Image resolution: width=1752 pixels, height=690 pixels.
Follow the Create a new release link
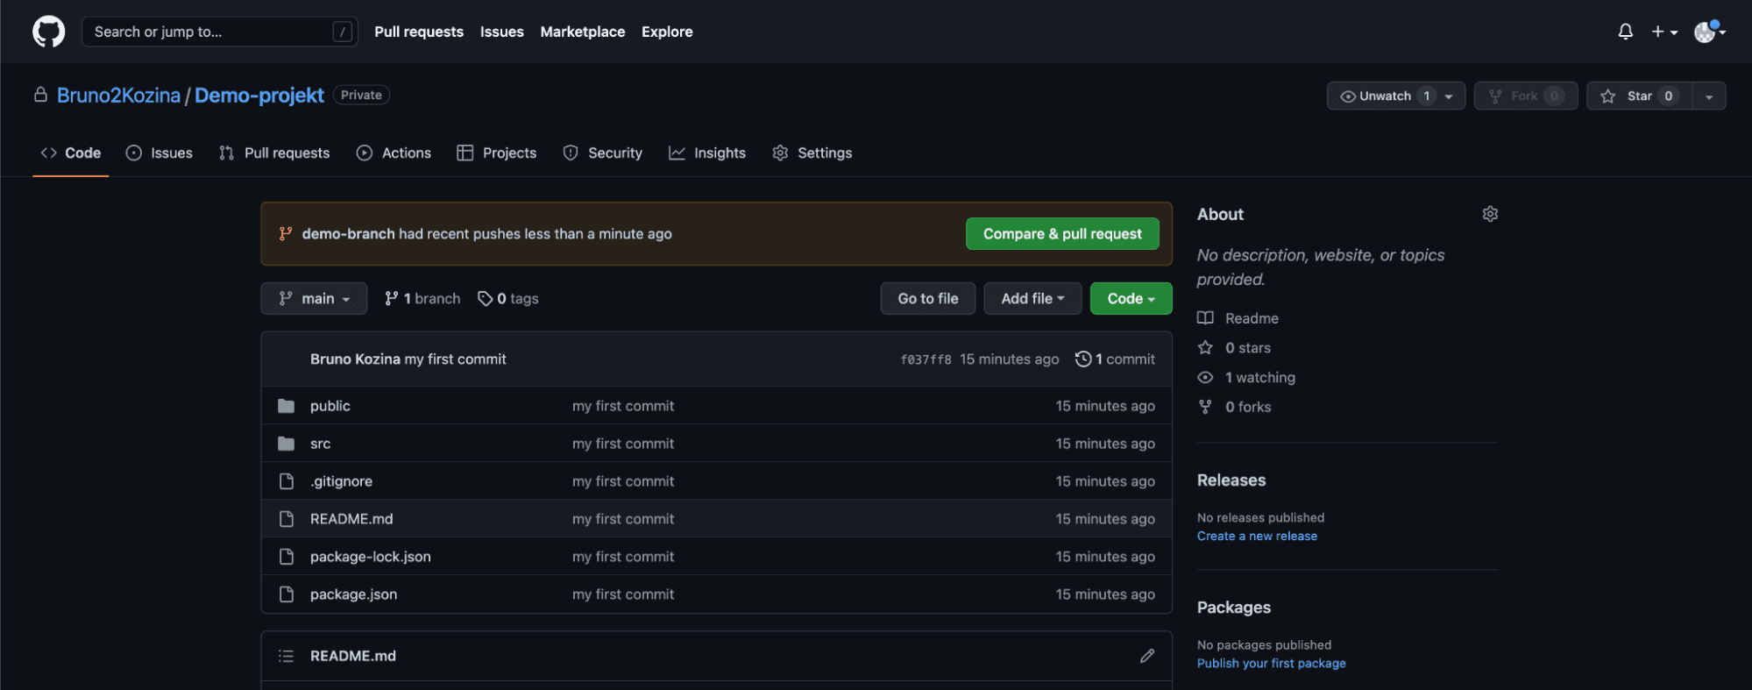[x=1257, y=536]
